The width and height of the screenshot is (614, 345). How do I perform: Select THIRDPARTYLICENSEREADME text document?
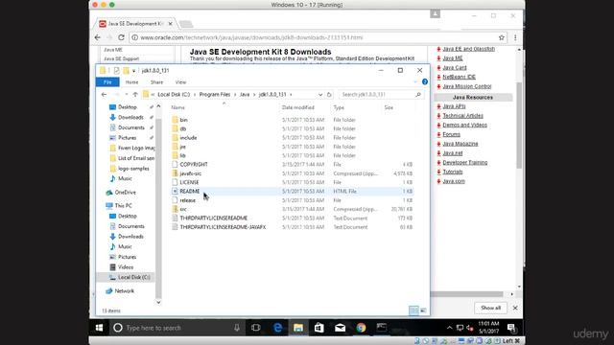[213, 218]
